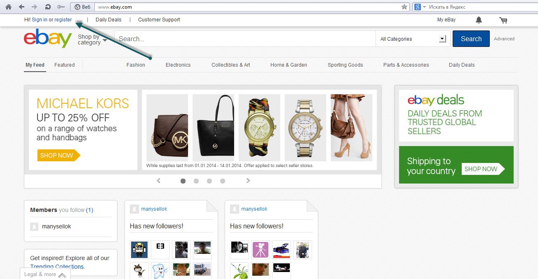This screenshot has width=538, height=279.
Task: View the E3 follower avatar
Action: [x=160, y=250]
